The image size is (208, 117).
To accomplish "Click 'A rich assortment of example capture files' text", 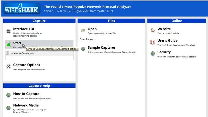I will click(111, 52).
